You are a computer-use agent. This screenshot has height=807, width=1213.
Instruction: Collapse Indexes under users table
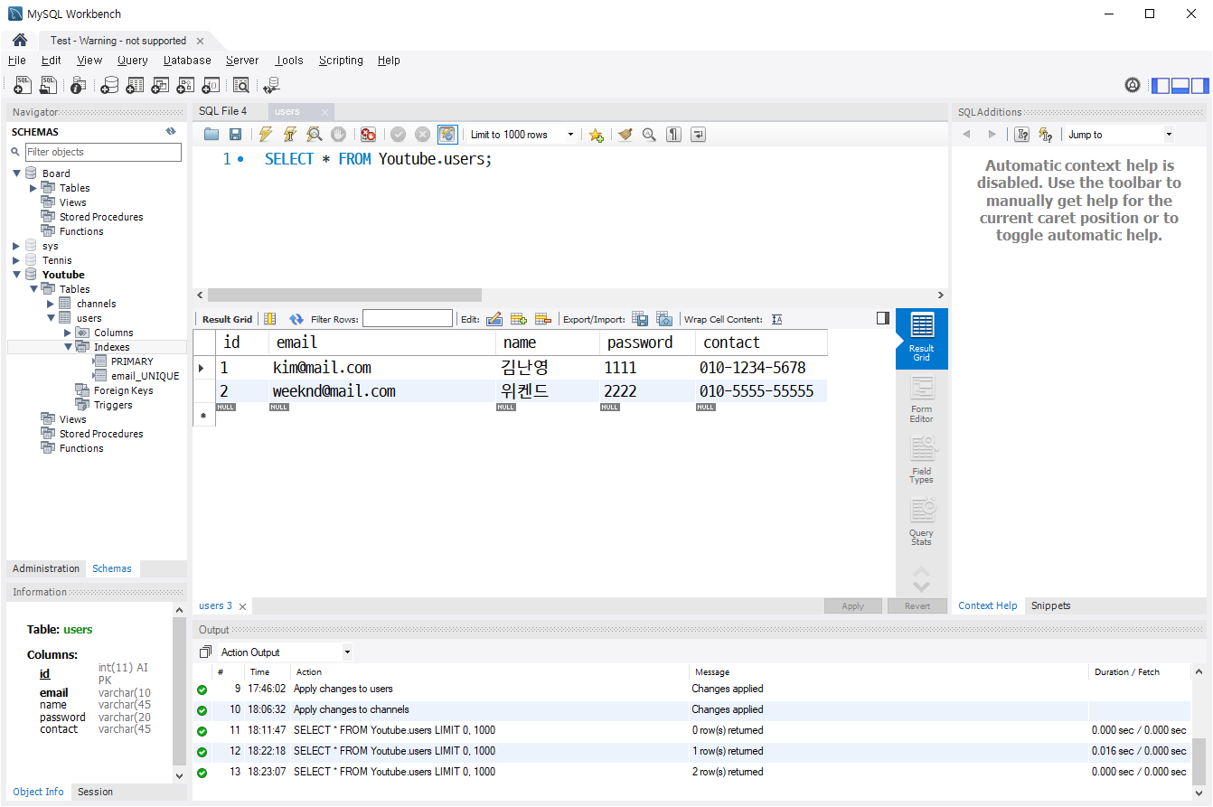[68, 347]
